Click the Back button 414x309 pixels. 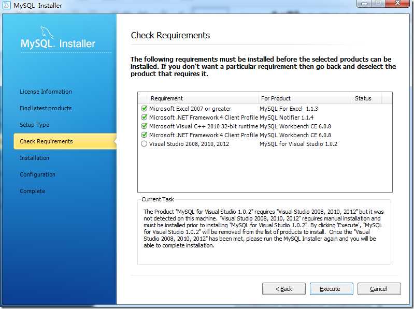coord(283,289)
